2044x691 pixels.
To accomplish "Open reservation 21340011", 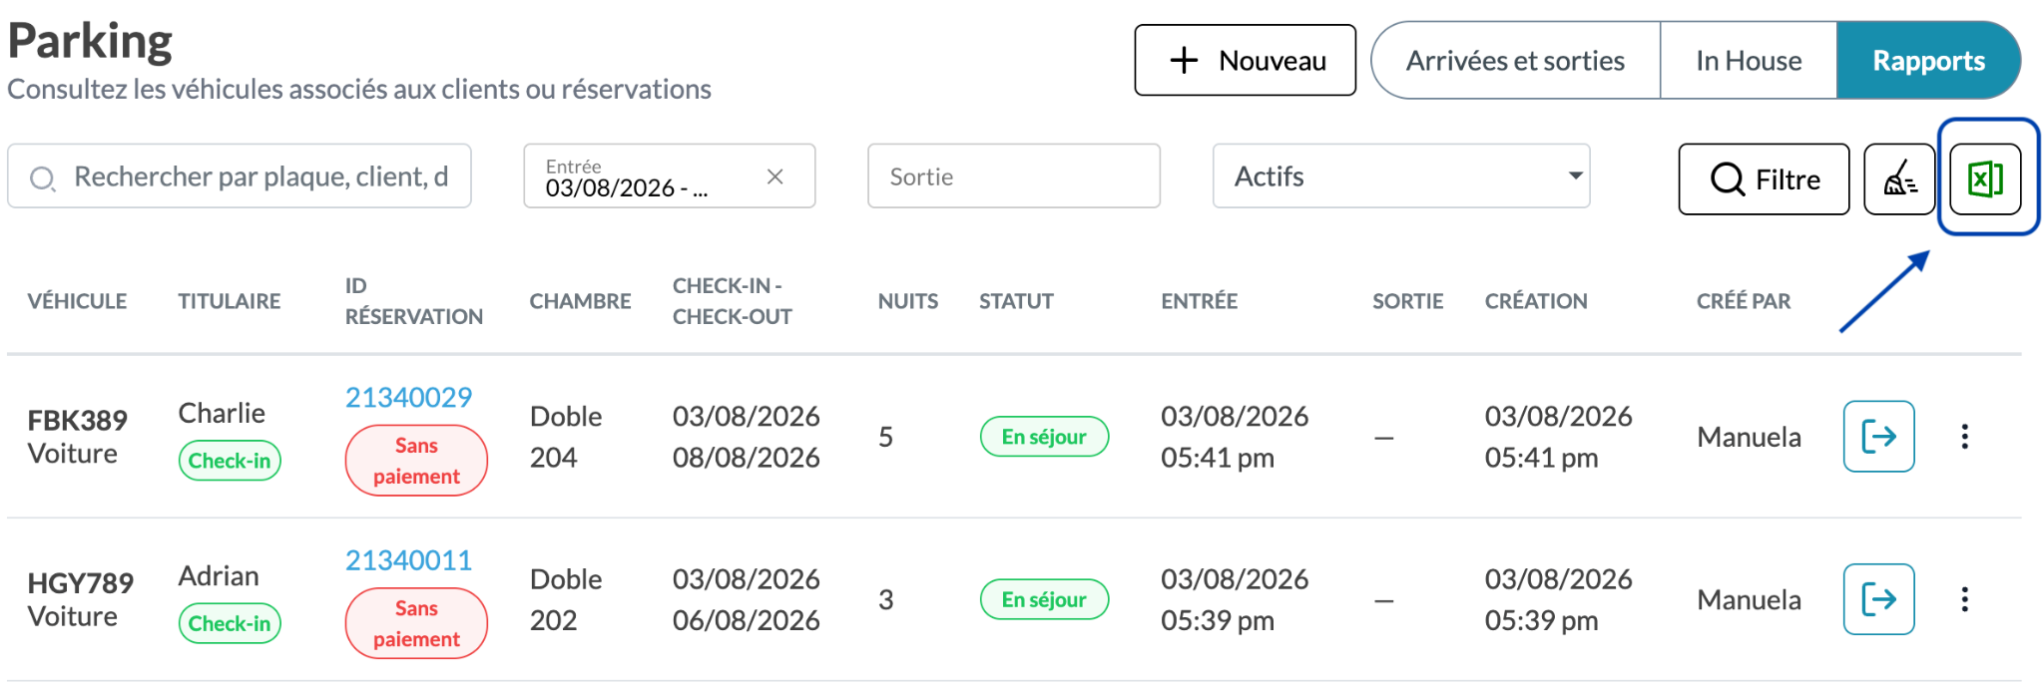I will (408, 560).
